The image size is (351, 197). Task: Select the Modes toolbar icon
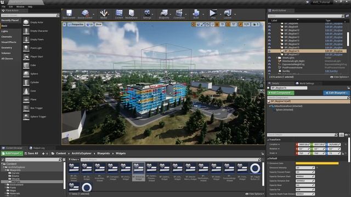pyautogui.click(x=104, y=13)
